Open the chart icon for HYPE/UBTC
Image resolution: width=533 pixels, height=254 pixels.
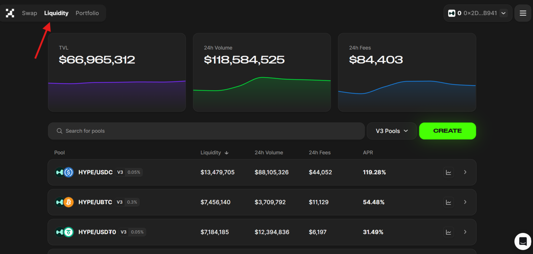click(449, 202)
